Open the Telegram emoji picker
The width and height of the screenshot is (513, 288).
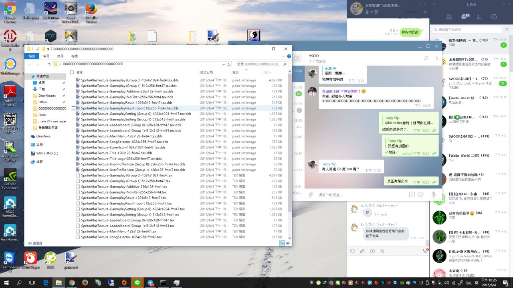click(421, 195)
